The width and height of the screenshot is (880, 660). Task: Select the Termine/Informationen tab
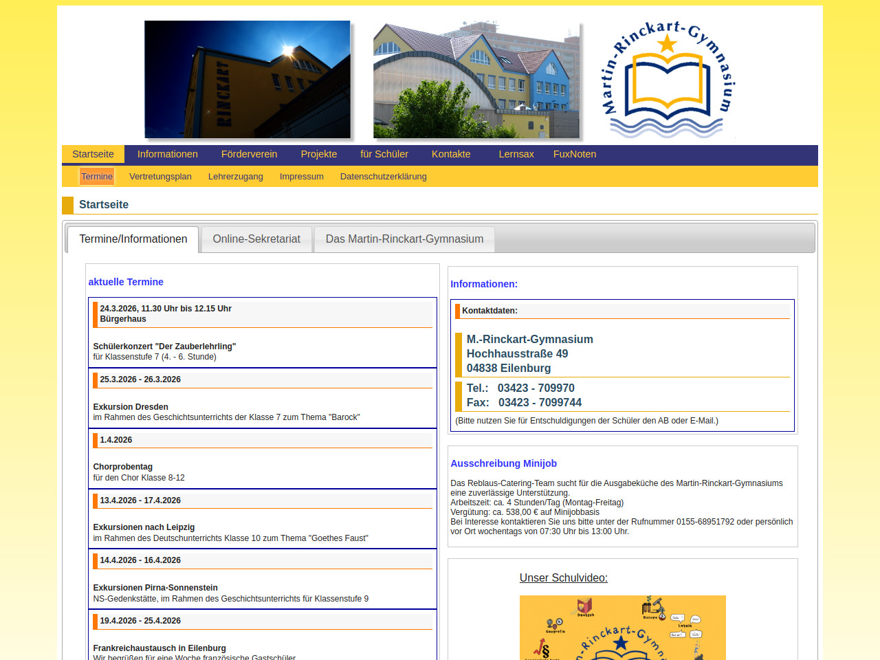pos(133,239)
